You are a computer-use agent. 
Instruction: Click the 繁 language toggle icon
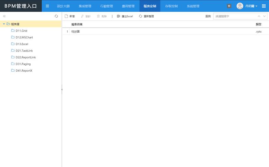tap(229, 6)
